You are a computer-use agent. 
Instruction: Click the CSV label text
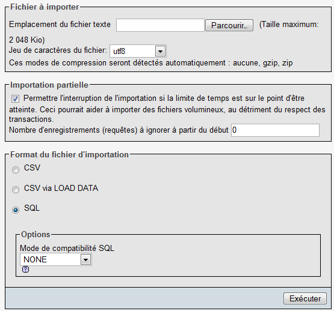coord(32,168)
